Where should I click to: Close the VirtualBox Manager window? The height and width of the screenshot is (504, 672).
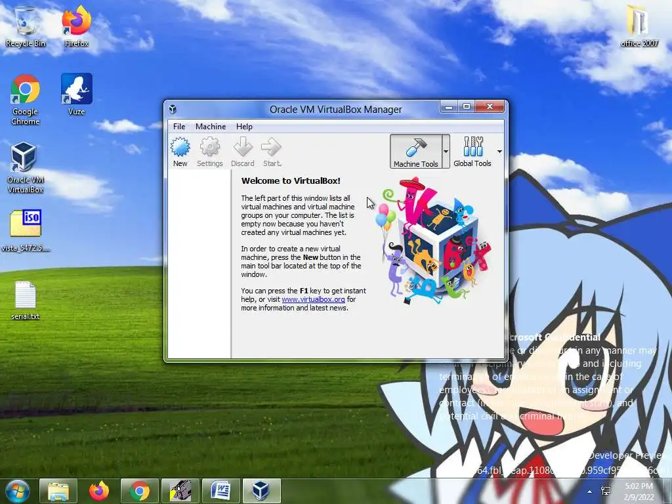pyautogui.click(x=490, y=107)
